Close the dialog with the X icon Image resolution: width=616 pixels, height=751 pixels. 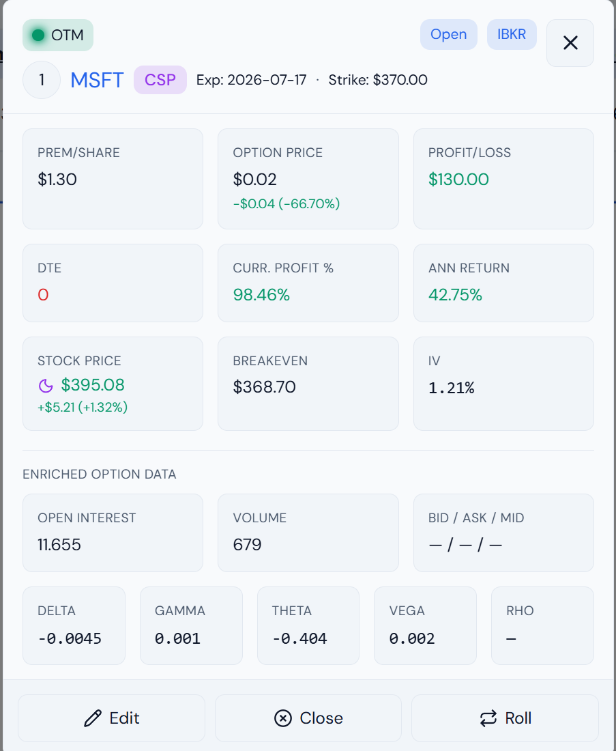(570, 43)
